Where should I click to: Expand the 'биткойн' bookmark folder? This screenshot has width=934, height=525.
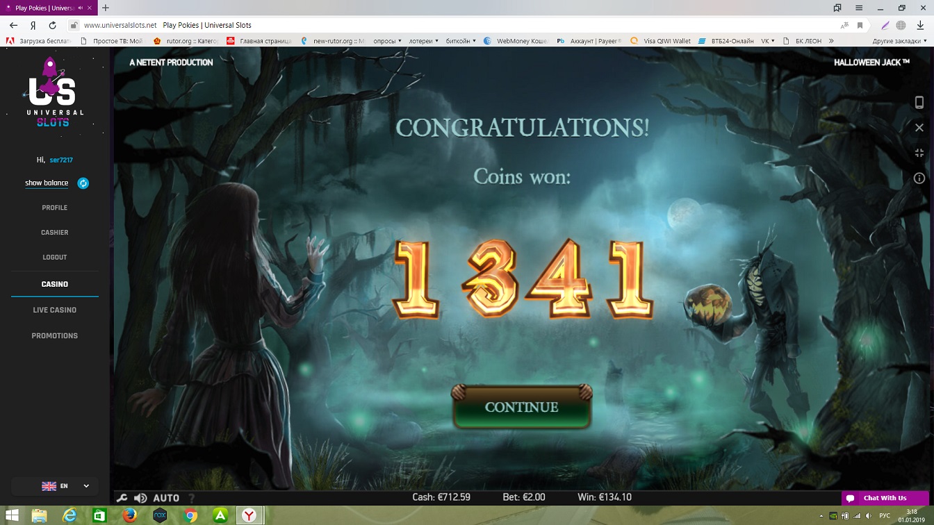coord(461,41)
